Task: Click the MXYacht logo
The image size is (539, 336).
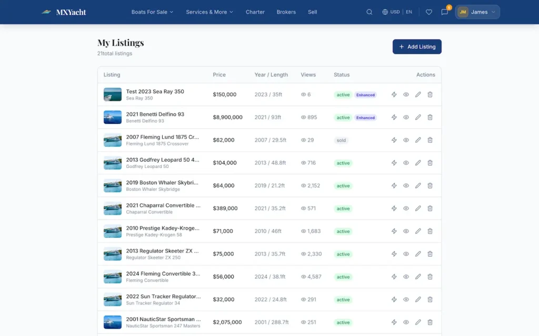Action: 64,12
